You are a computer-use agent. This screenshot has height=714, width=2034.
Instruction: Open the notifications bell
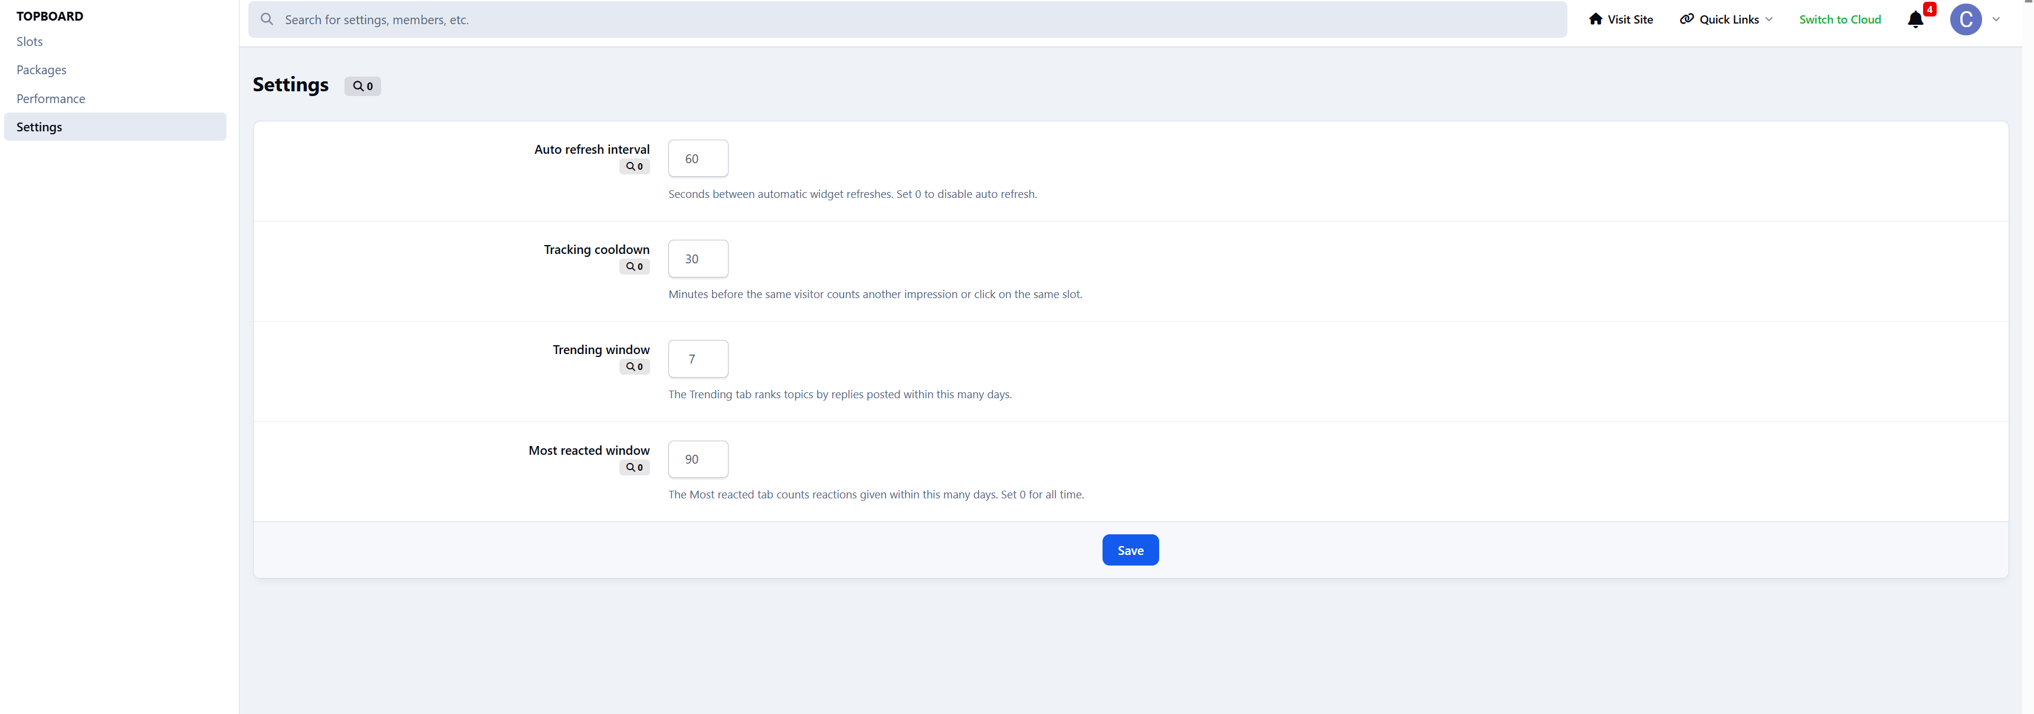click(1915, 19)
